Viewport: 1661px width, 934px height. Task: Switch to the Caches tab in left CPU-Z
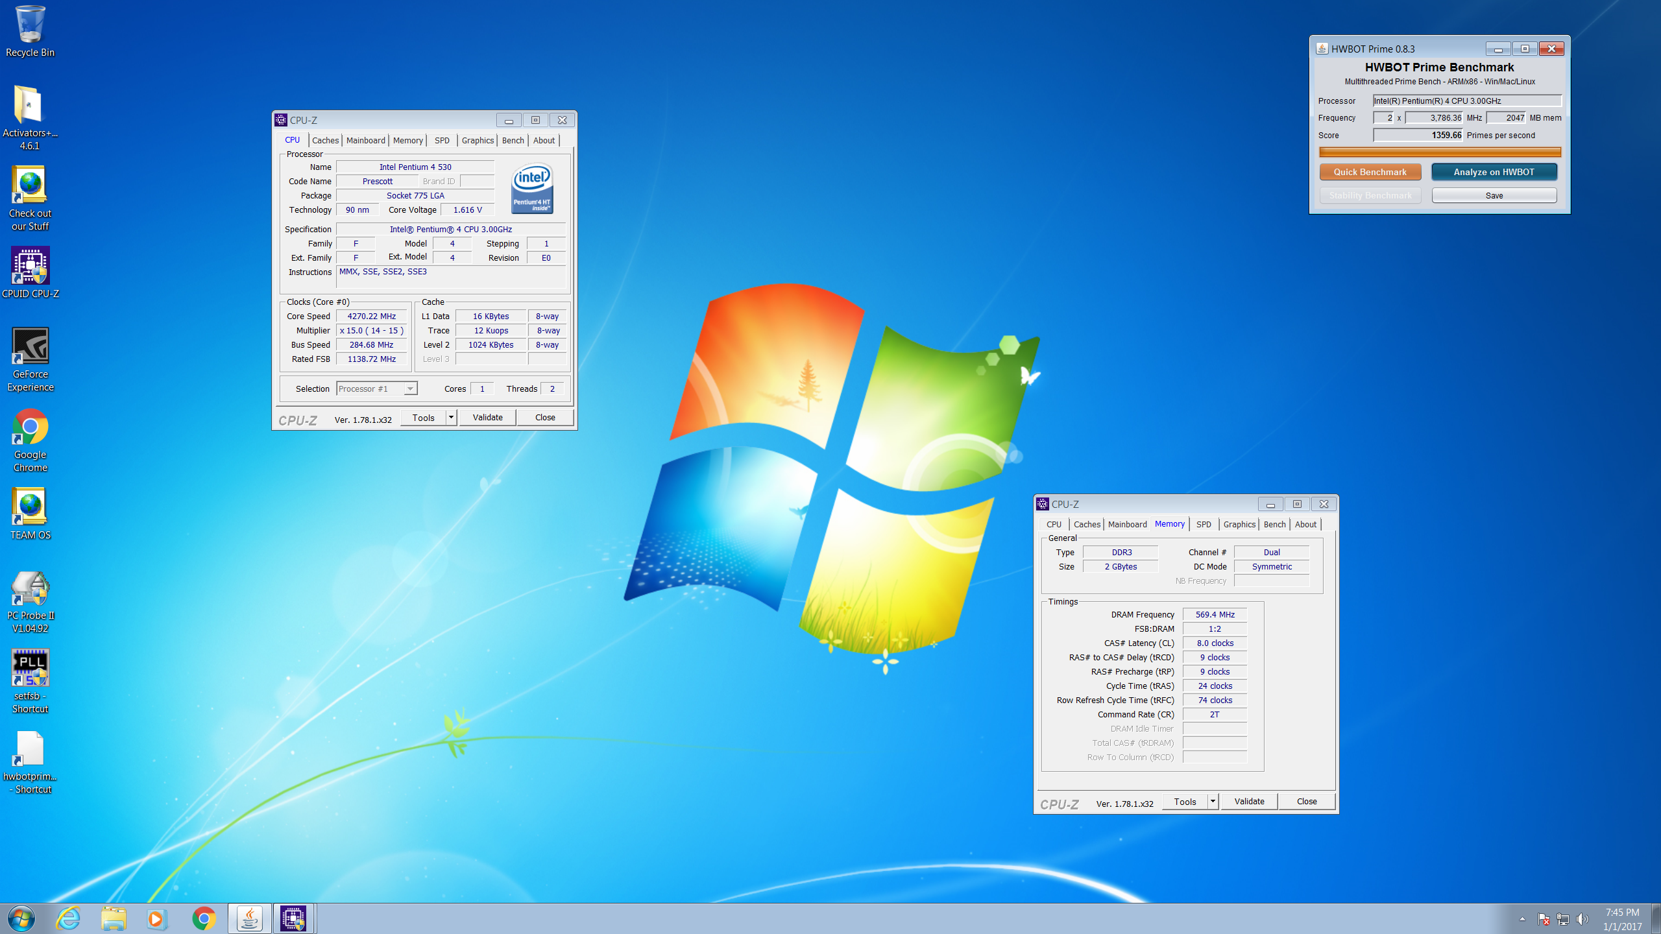(x=325, y=140)
